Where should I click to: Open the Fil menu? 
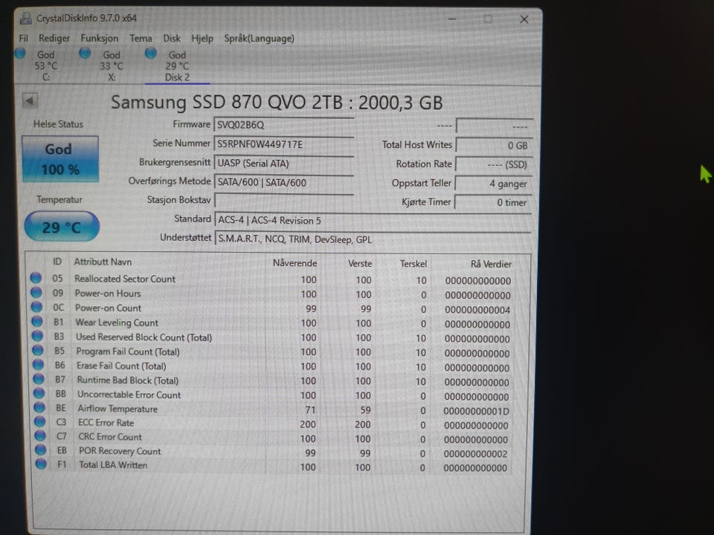click(x=24, y=38)
